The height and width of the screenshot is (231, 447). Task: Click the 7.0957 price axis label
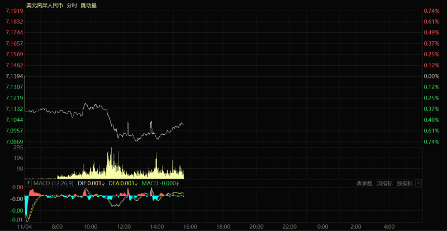click(15, 131)
